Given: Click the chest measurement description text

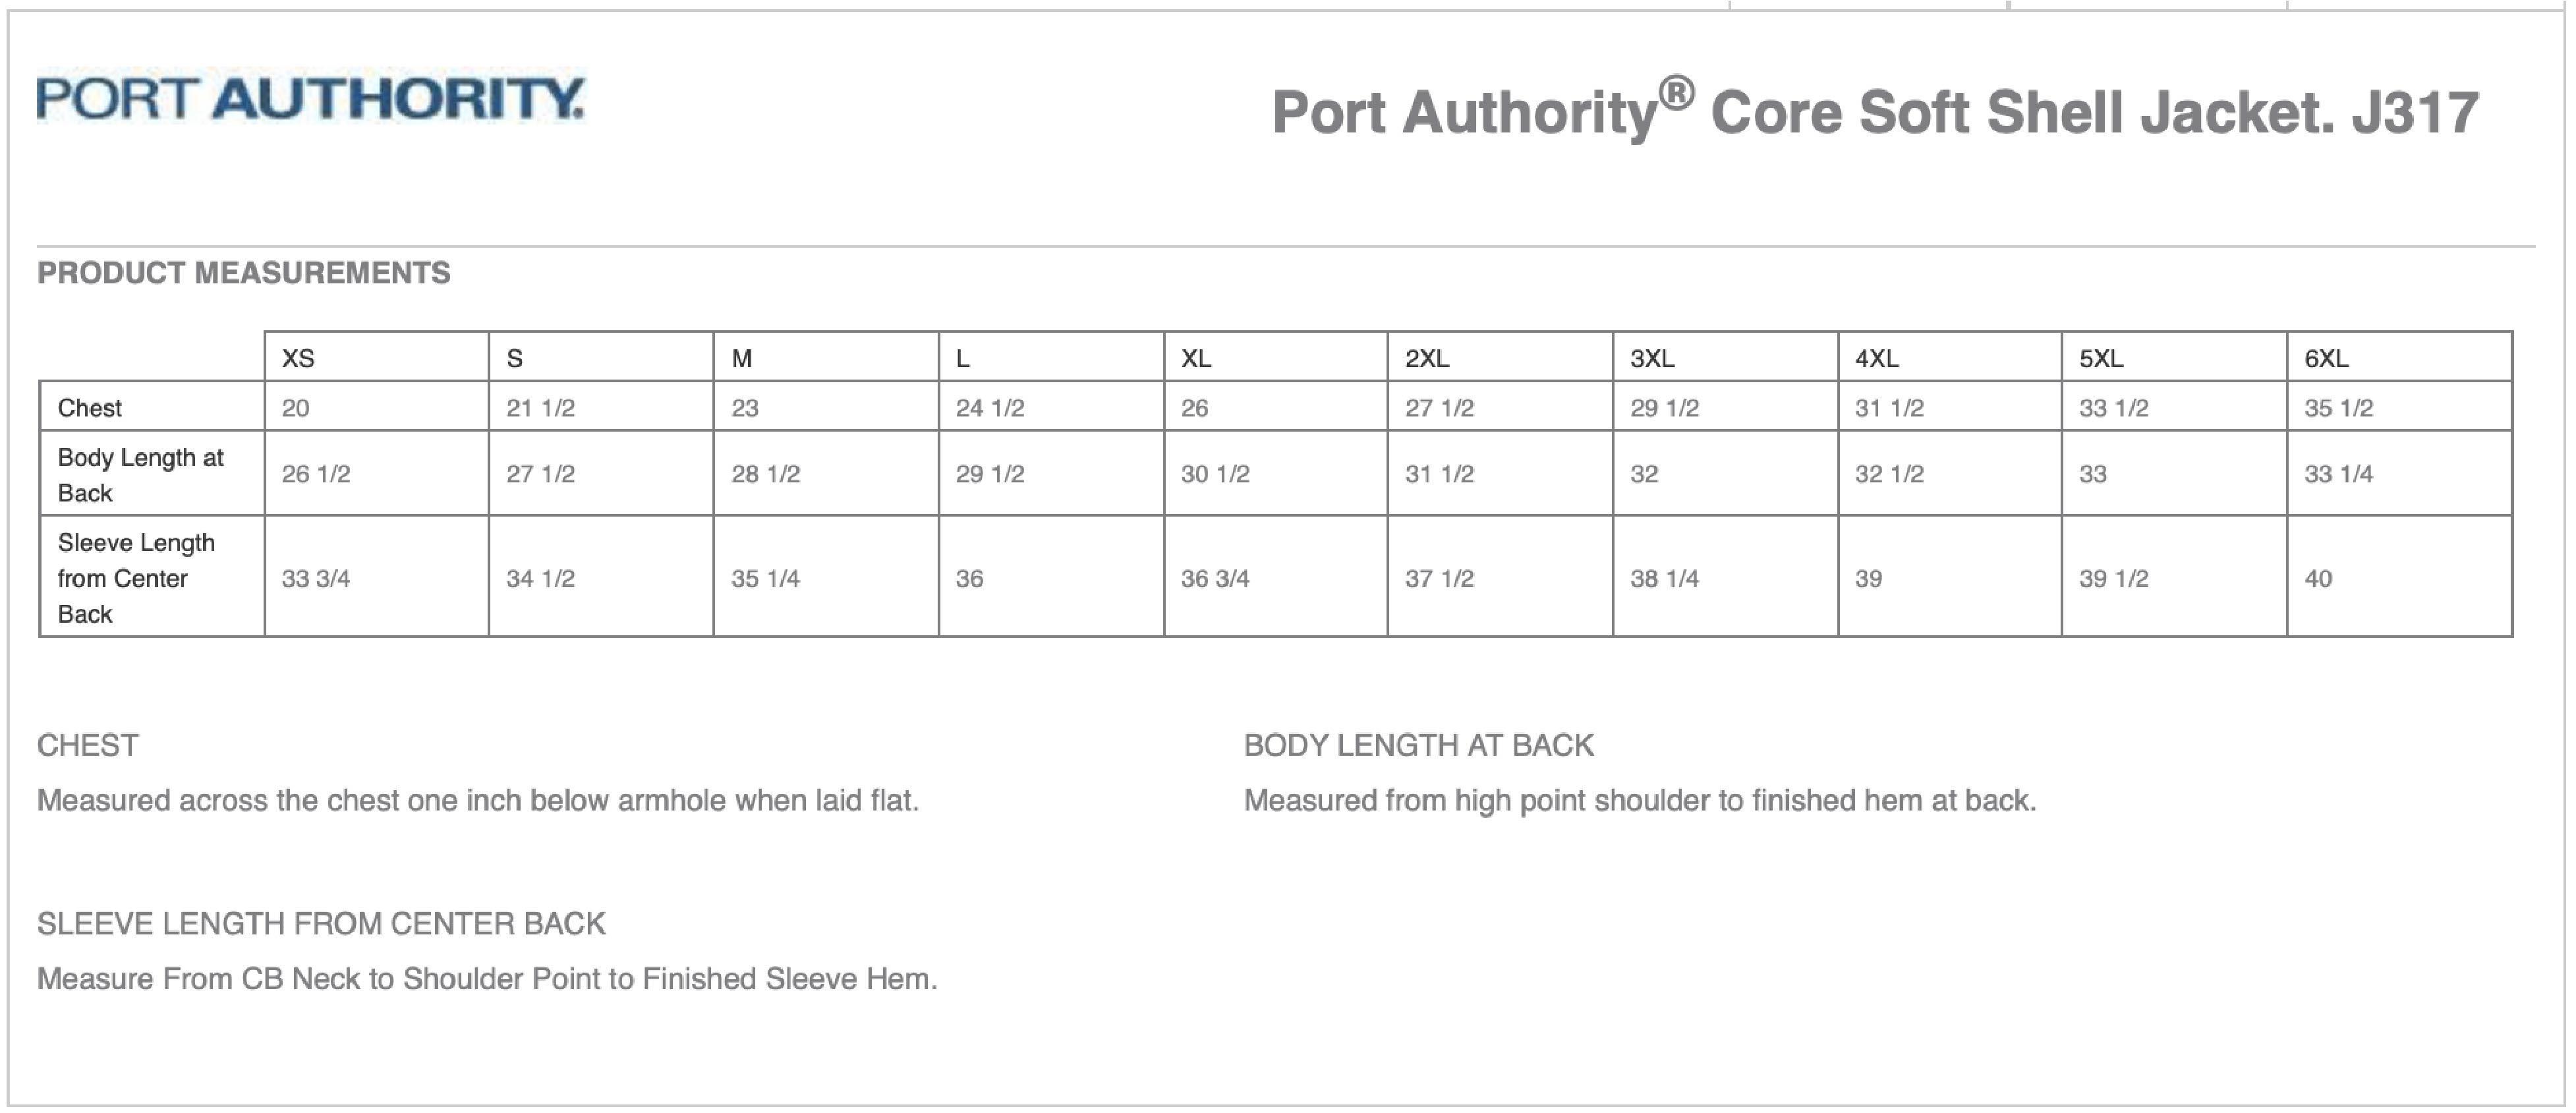Looking at the screenshot, I should click(x=478, y=801).
